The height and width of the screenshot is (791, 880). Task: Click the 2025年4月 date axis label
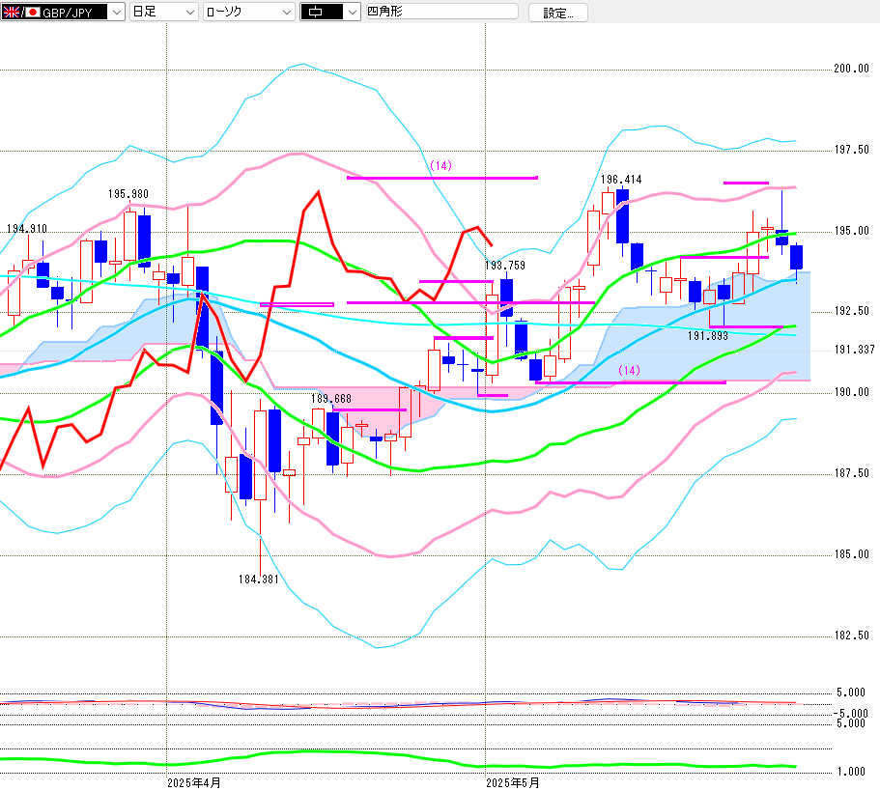(x=193, y=783)
